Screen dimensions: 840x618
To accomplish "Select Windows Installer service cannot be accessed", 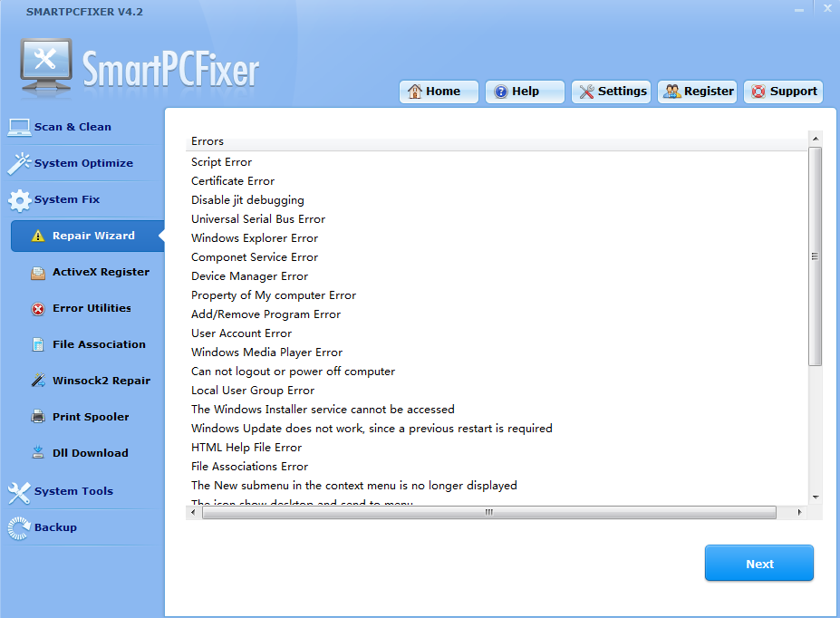I will pos(323,410).
